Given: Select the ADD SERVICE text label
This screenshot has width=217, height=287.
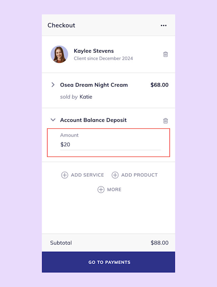Looking at the screenshot, I should click(x=87, y=175).
